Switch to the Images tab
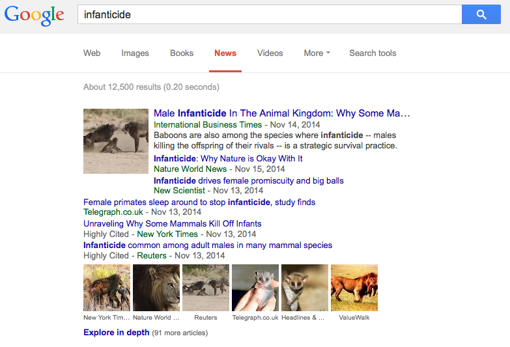 click(135, 53)
